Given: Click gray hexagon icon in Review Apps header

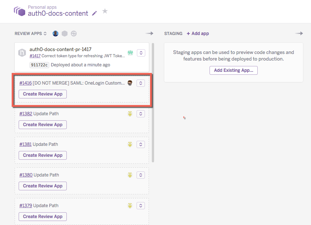Looking at the screenshot, I should (65, 34).
